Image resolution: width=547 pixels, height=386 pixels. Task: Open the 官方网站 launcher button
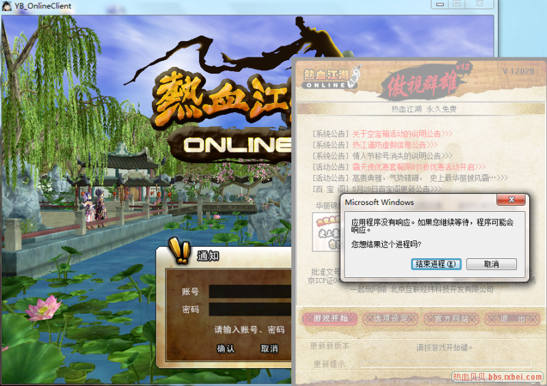click(446, 319)
